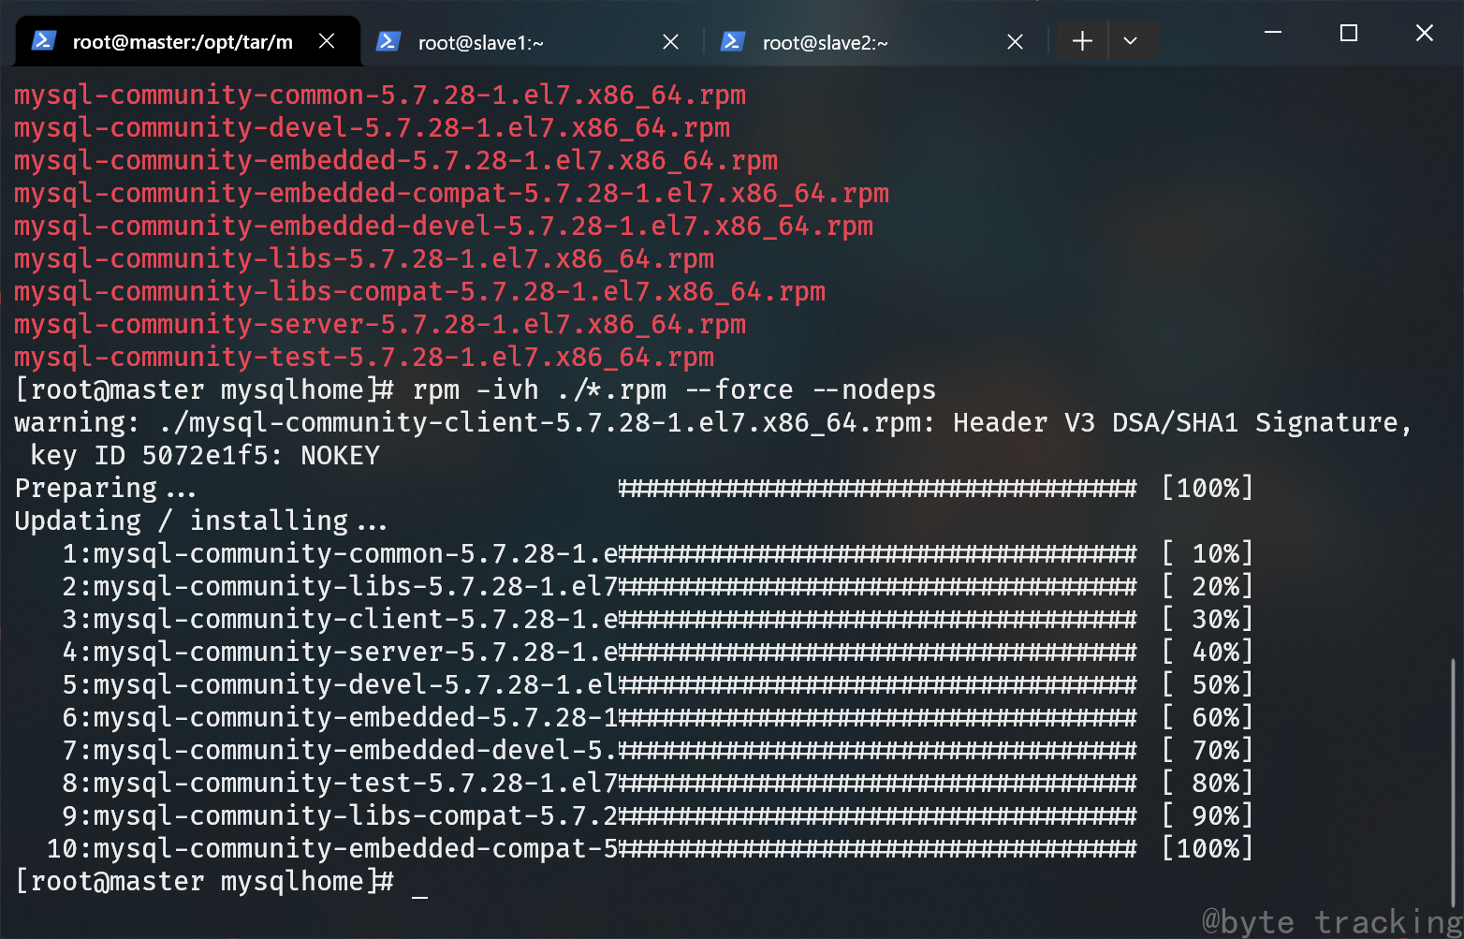Click the Updating / installing... line
Image resolution: width=1464 pixels, height=939 pixels.
coord(200,521)
